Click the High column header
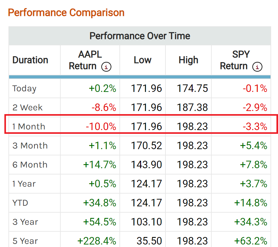278x247 pixels. [188, 60]
